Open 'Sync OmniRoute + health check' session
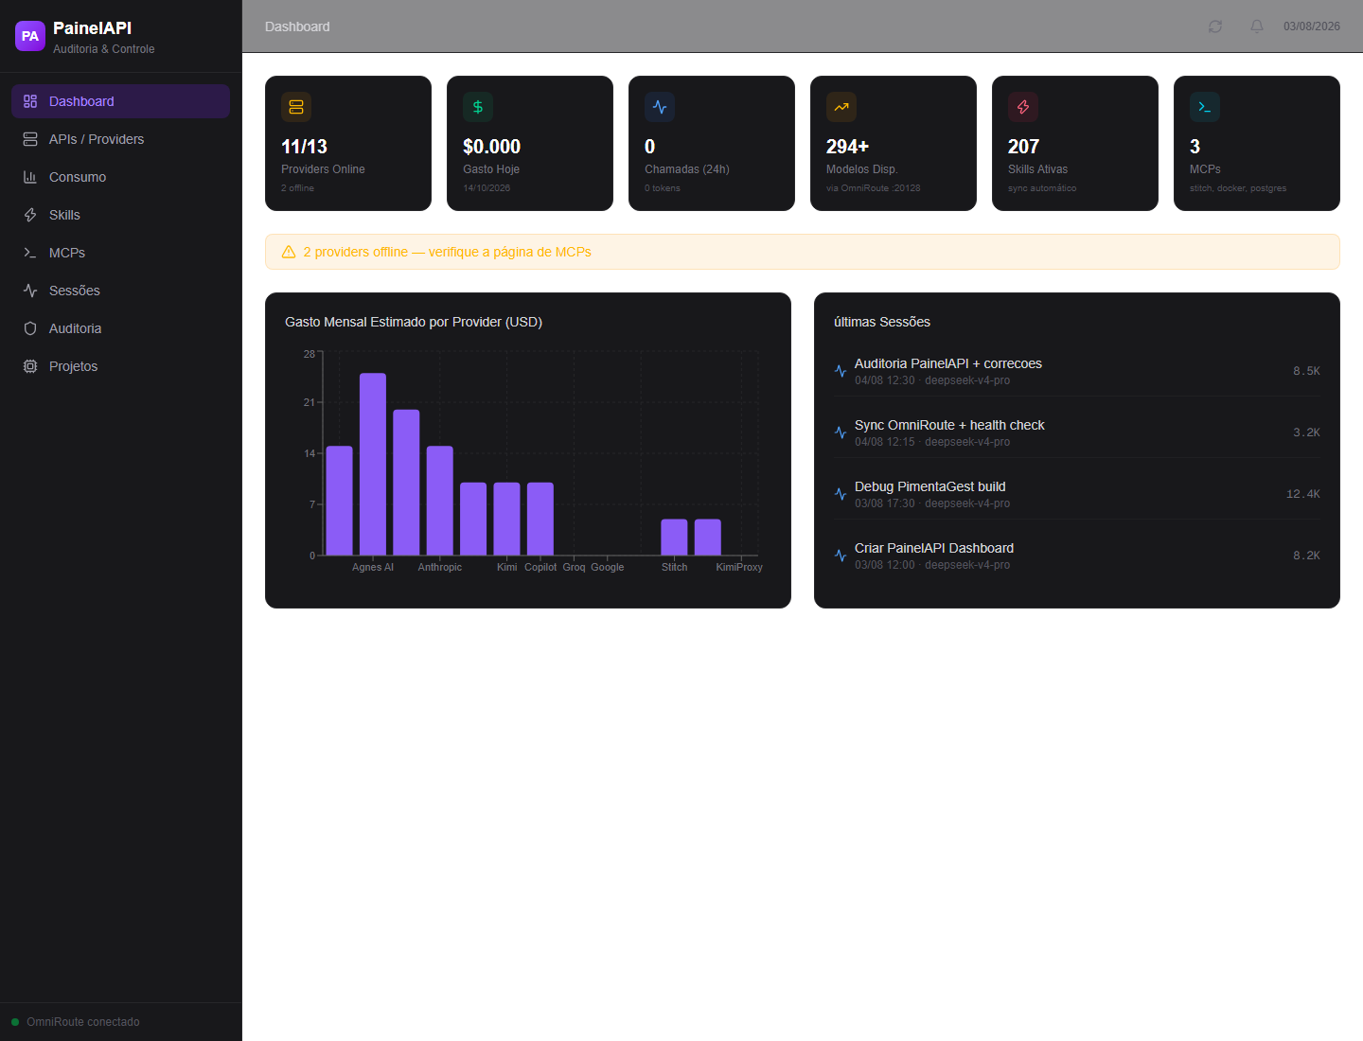 (1077, 432)
